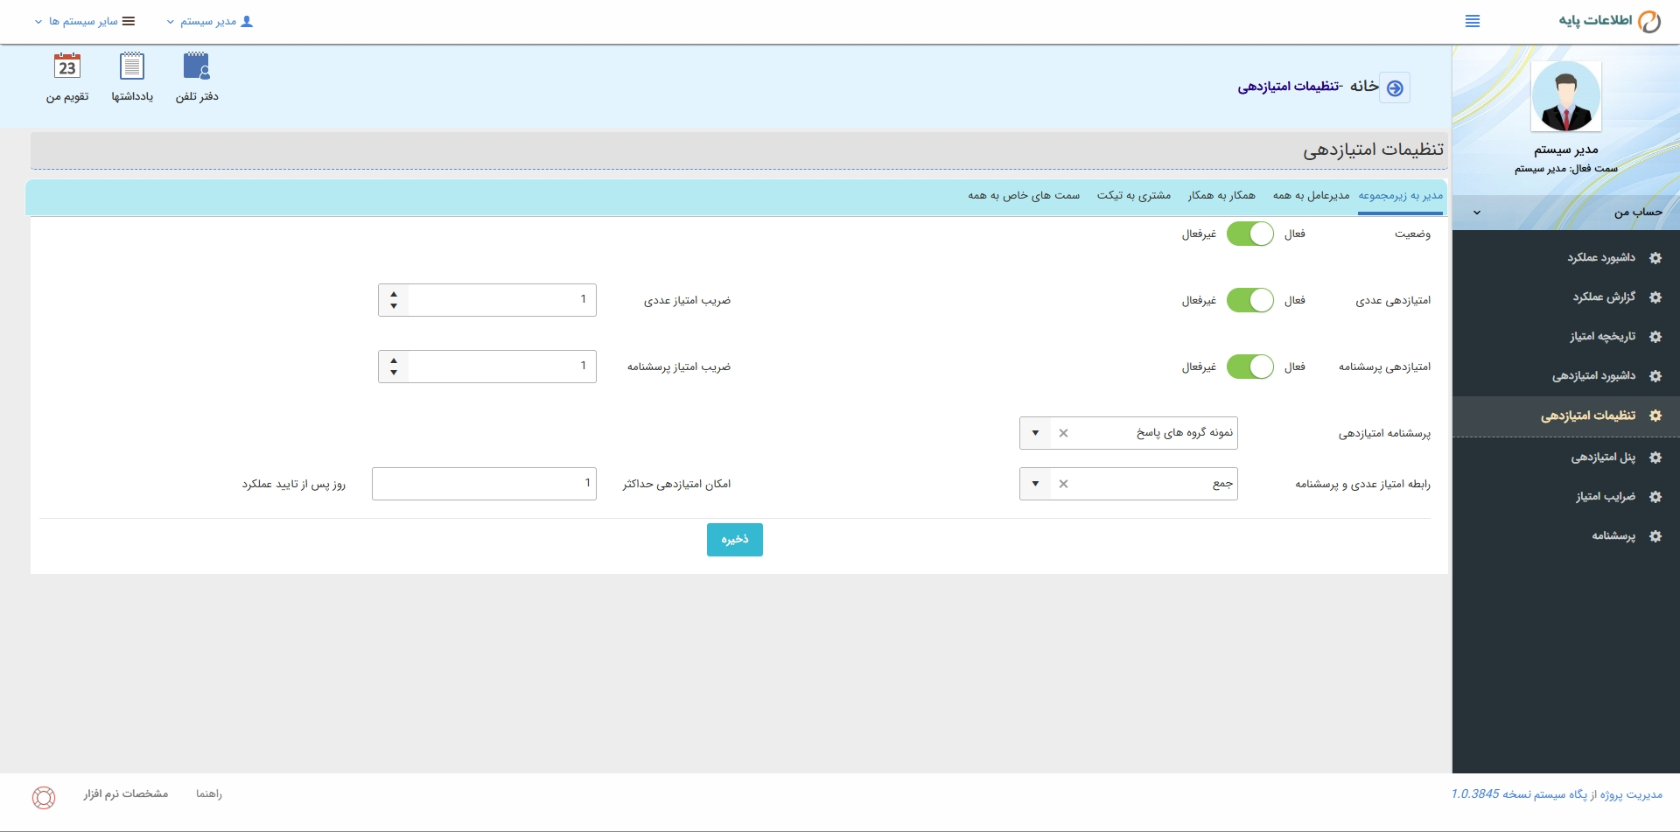Switch to the مدیرعامل به همه tab
This screenshot has width=1680, height=832.
[x=1311, y=196]
